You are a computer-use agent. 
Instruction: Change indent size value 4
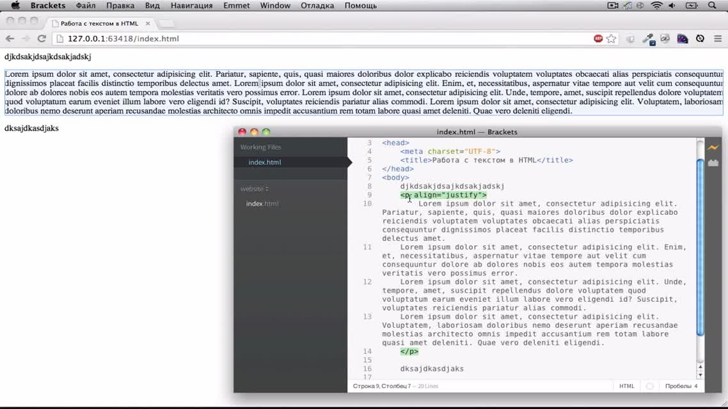(x=695, y=386)
